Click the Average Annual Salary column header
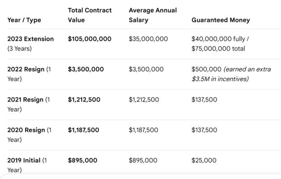The image size is (281, 179). pyautogui.click(x=153, y=15)
